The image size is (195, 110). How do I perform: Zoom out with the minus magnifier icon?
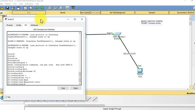(x=60, y=8)
